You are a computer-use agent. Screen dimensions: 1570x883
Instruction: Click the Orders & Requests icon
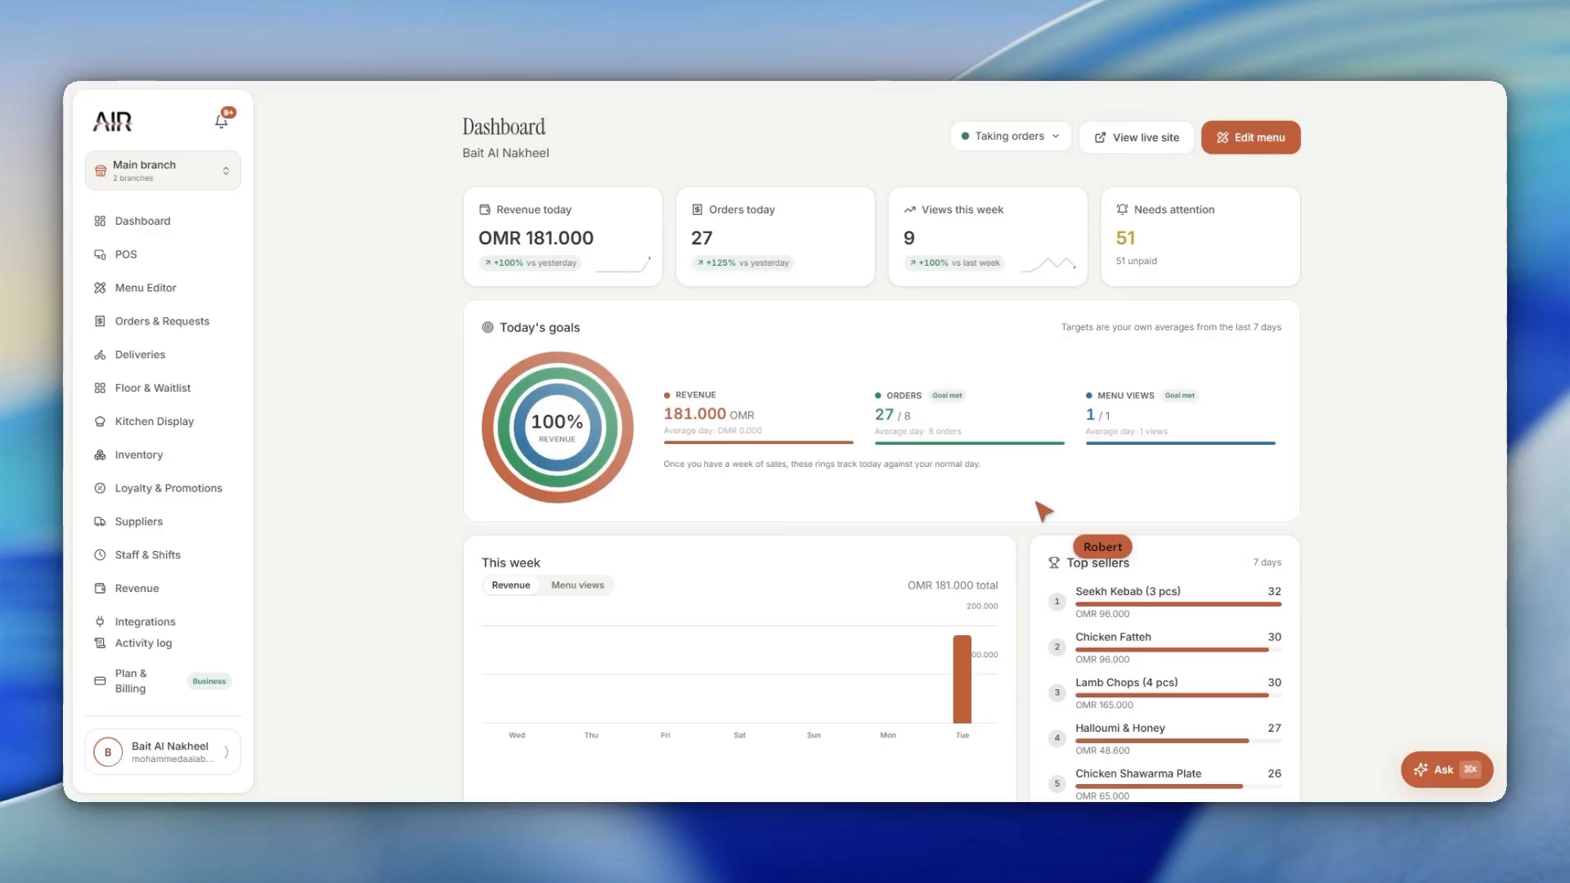tap(100, 321)
